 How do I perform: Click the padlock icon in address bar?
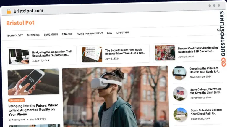click(x=9, y=11)
